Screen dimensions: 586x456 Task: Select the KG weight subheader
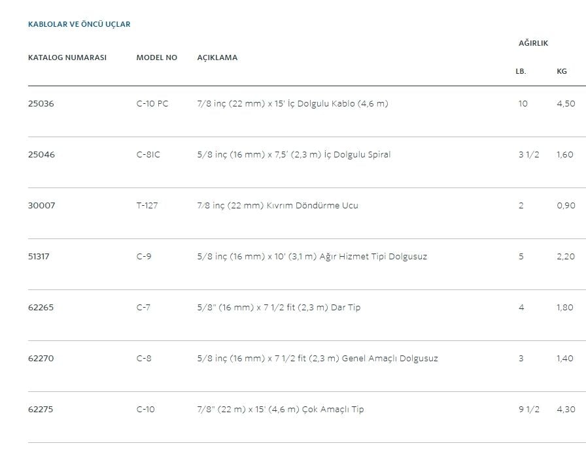click(x=561, y=71)
